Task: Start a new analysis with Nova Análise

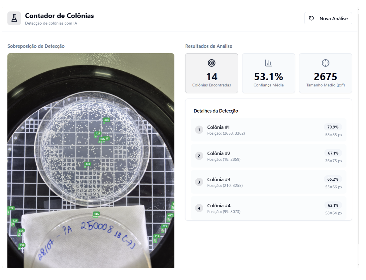Action: [328, 18]
